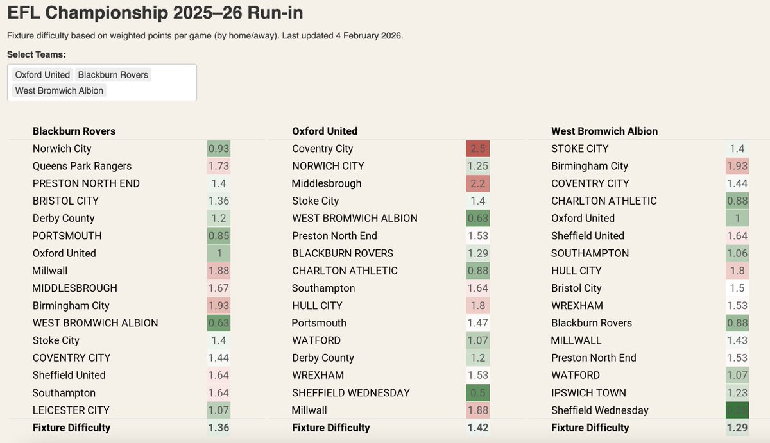
Task: Select Birmingham City under Blackburn Rovers
Action: pyautogui.click(x=71, y=306)
